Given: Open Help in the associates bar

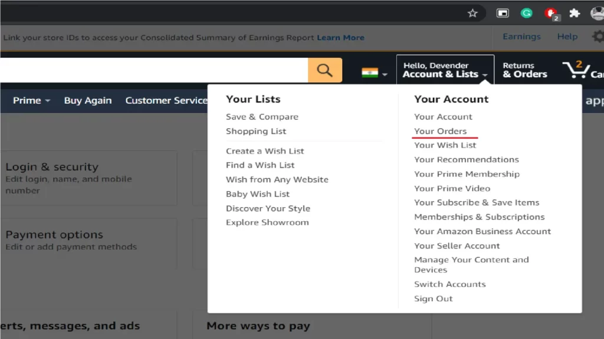Looking at the screenshot, I should [x=567, y=36].
